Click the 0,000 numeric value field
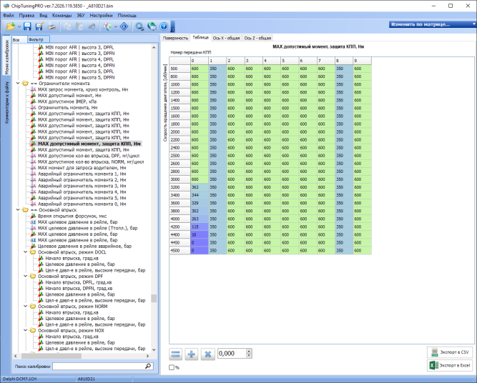Screen dimensions: 477x383 (232, 354)
